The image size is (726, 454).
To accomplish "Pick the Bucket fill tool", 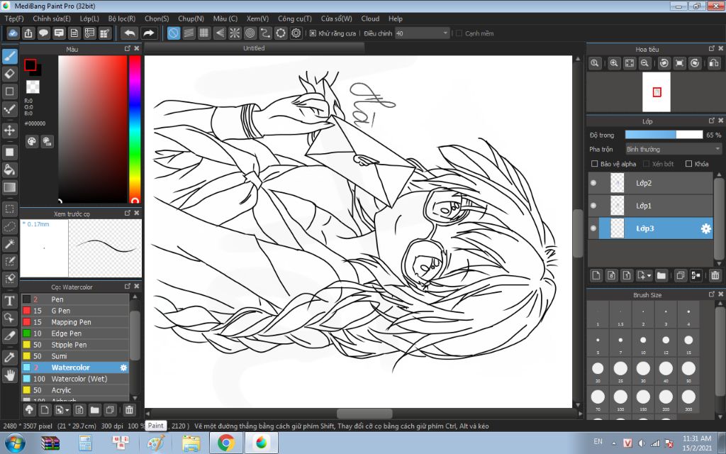I will 10,170.
